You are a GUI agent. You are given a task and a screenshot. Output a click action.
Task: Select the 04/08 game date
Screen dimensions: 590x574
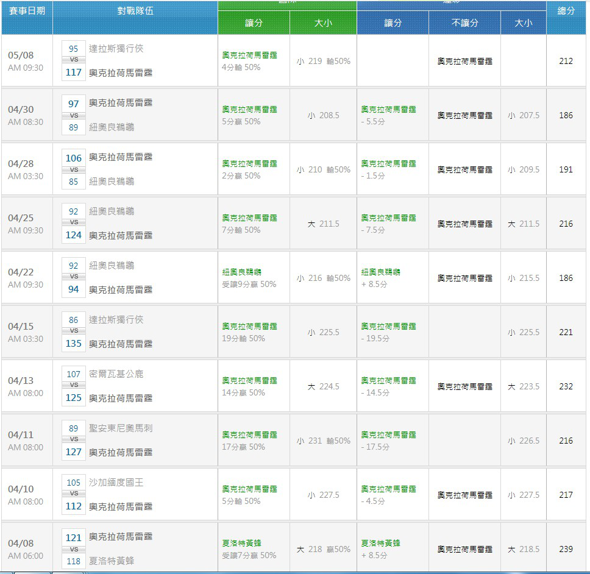pos(21,543)
